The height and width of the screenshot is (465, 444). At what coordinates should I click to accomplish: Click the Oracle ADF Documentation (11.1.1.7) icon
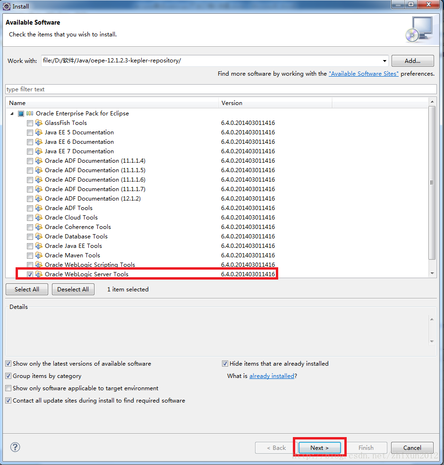[39, 189]
